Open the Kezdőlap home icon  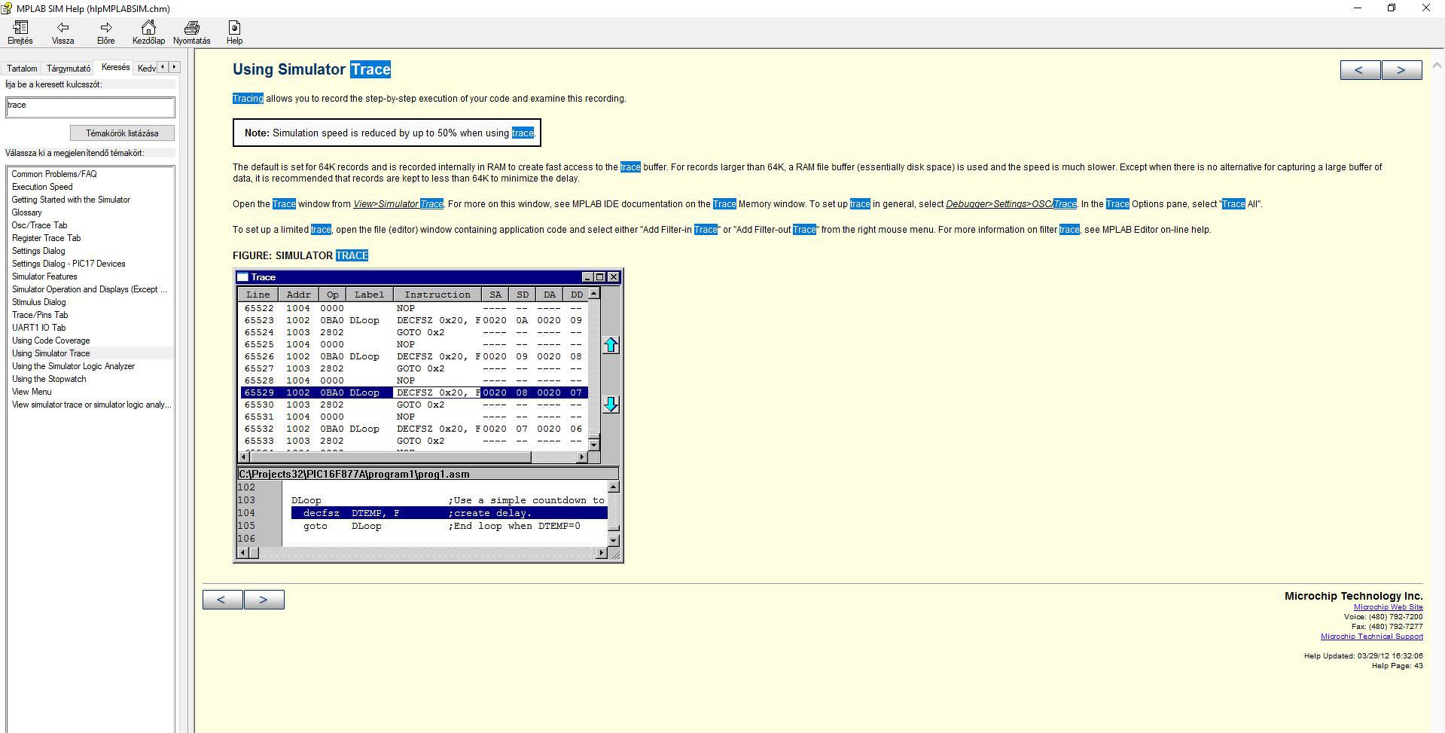(x=148, y=32)
